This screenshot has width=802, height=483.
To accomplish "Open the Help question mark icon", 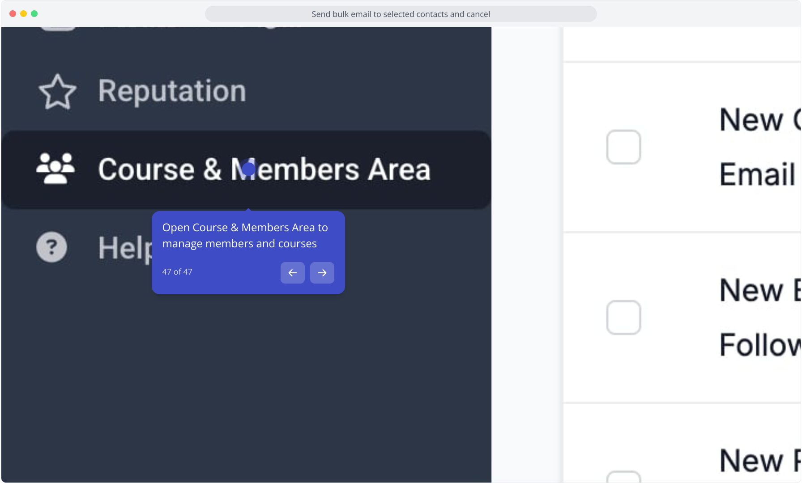I will click(x=51, y=247).
